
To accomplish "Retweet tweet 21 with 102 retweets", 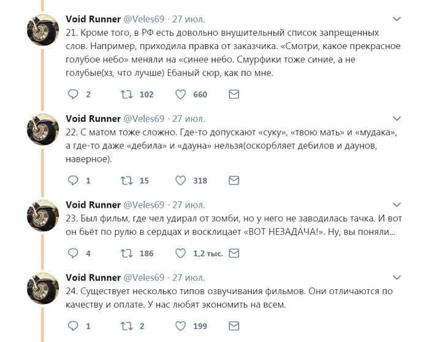I will tap(127, 94).
